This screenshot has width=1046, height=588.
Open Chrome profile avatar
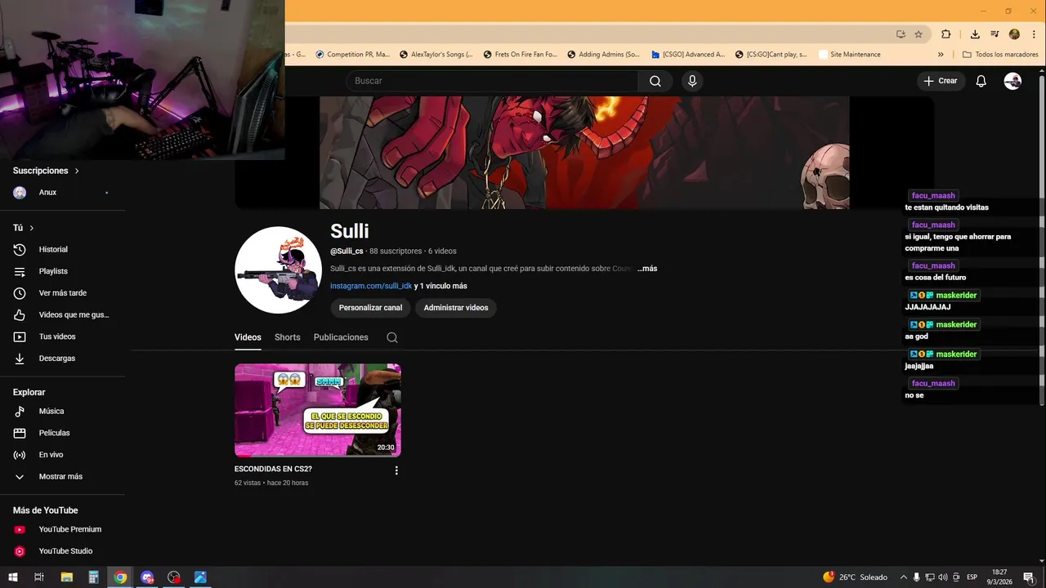[x=1014, y=34]
